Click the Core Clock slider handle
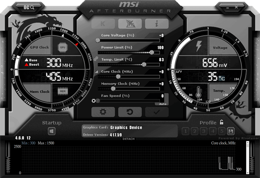The height and width of the screenshot is (178, 260). (118, 76)
